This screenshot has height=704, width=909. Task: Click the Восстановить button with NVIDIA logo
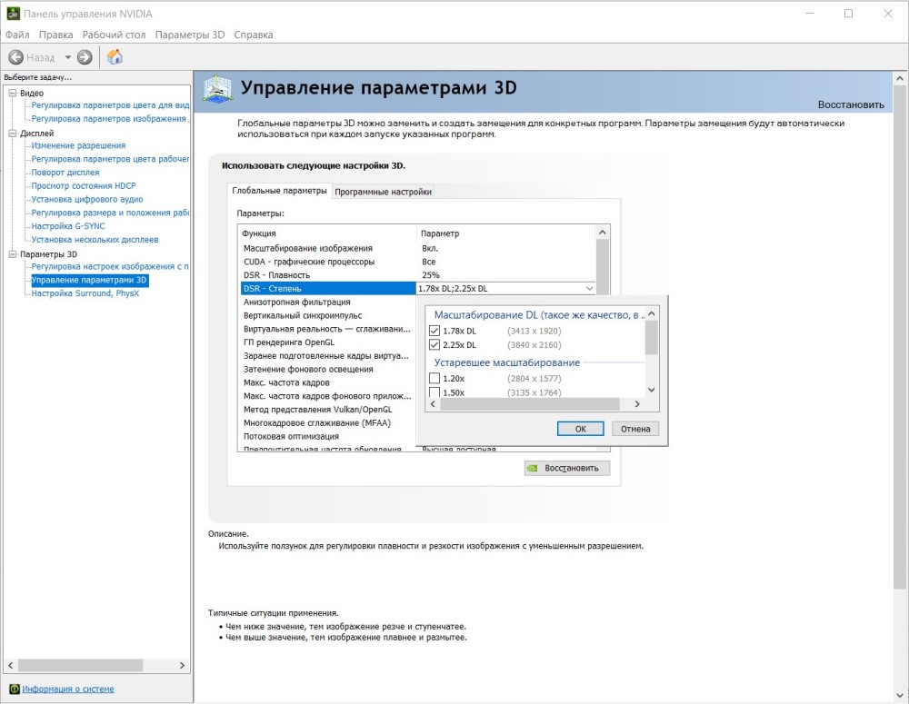point(567,468)
